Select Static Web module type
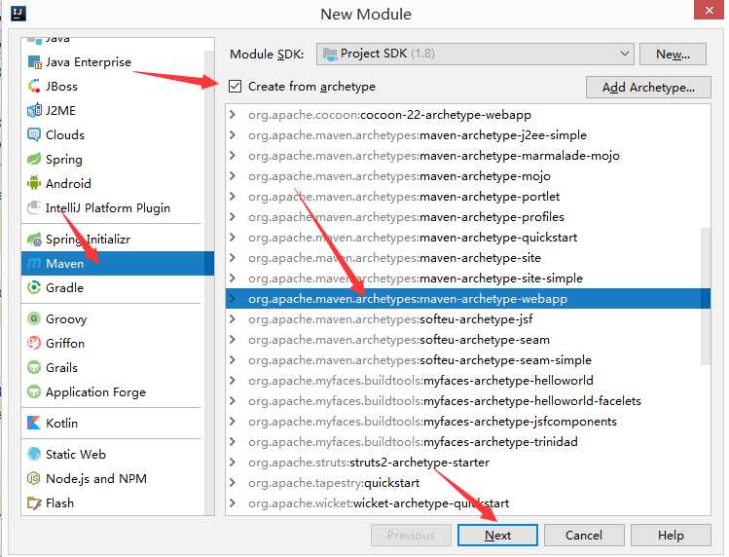 point(113,454)
